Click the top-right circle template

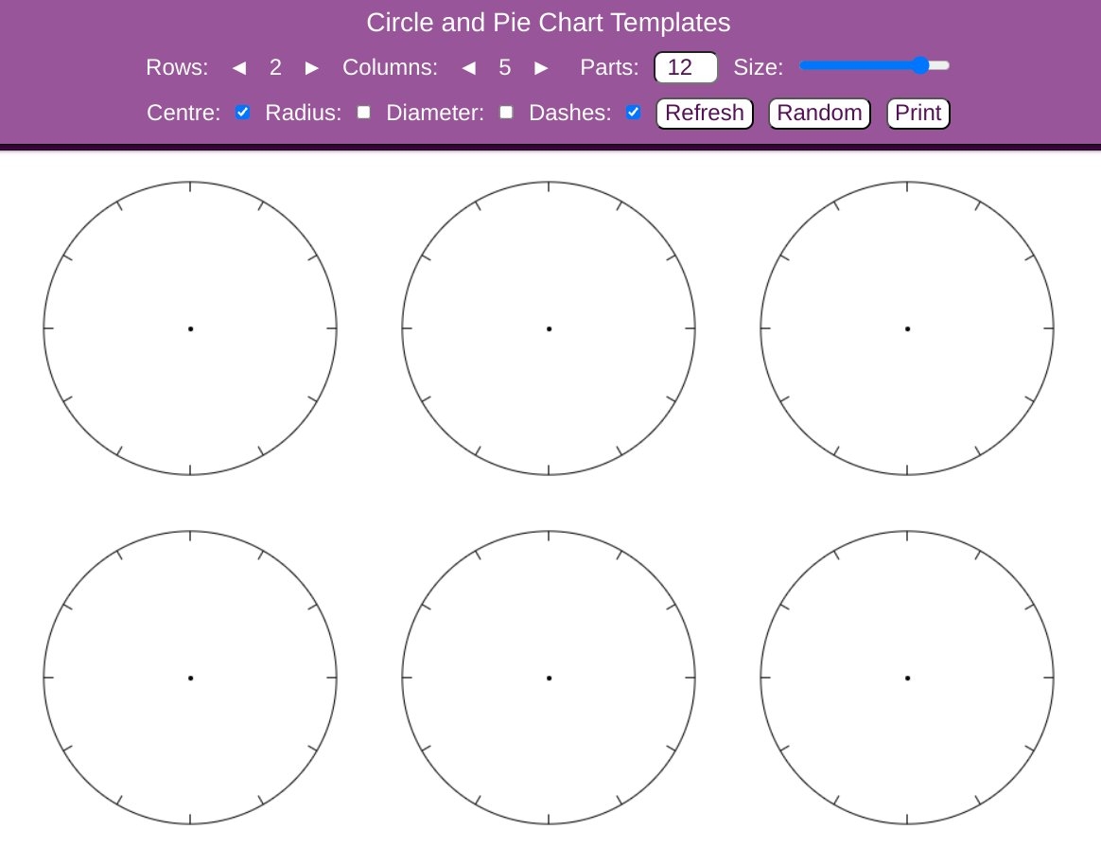(907, 328)
